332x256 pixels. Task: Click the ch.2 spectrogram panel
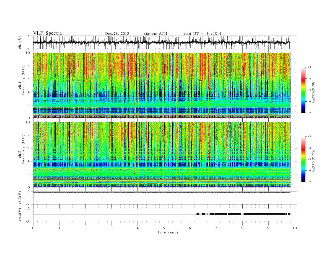[162, 155]
